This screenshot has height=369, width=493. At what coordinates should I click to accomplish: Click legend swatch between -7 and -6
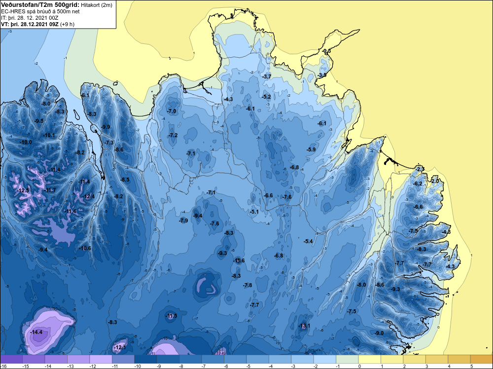coord(213,359)
